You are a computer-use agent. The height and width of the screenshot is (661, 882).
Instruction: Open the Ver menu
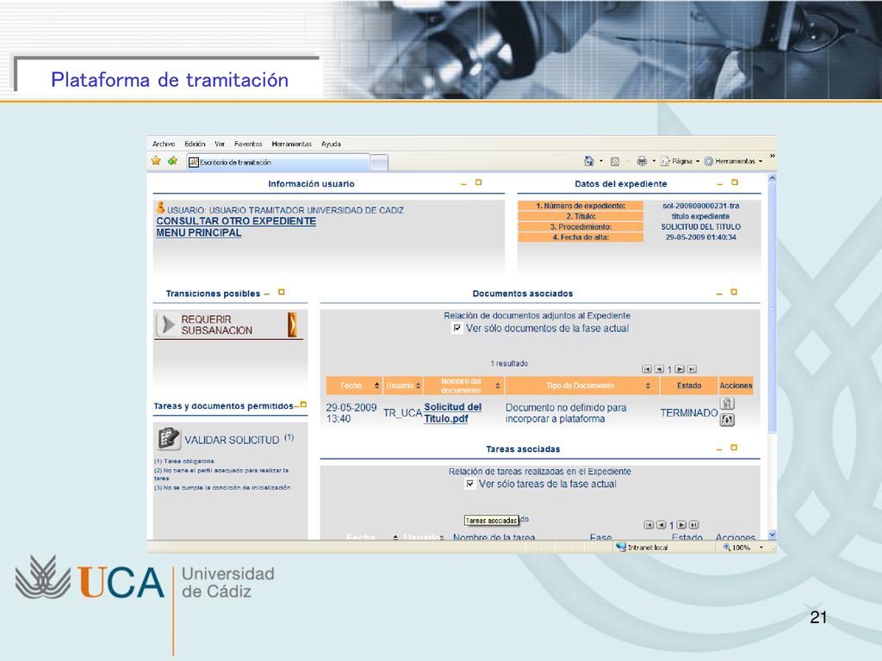(x=220, y=144)
